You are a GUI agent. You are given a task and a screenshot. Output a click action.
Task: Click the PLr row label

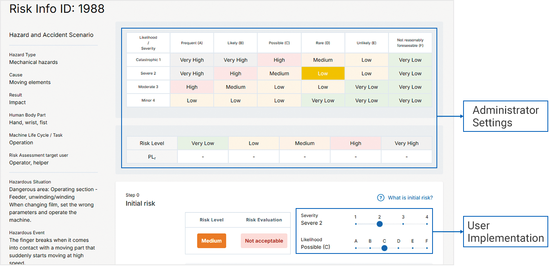point(152,156)
